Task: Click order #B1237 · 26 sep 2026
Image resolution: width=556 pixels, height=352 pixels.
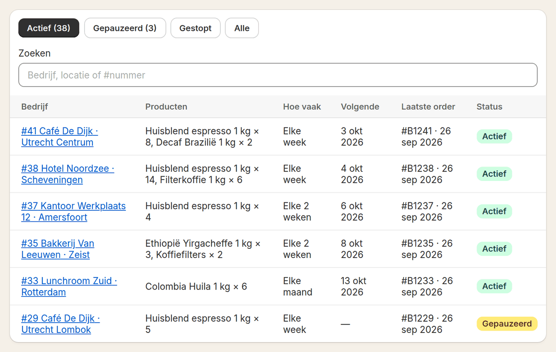Action: 427,212
